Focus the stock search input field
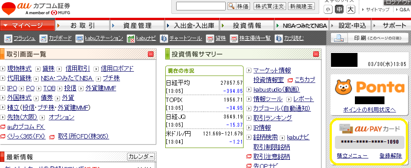Viewport: 411px width, 168px height. (x=201, y=6)
